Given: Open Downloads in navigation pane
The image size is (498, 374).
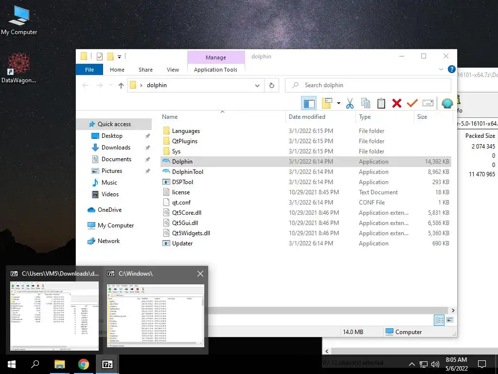Looking at the screenshot, I should 116,148.
